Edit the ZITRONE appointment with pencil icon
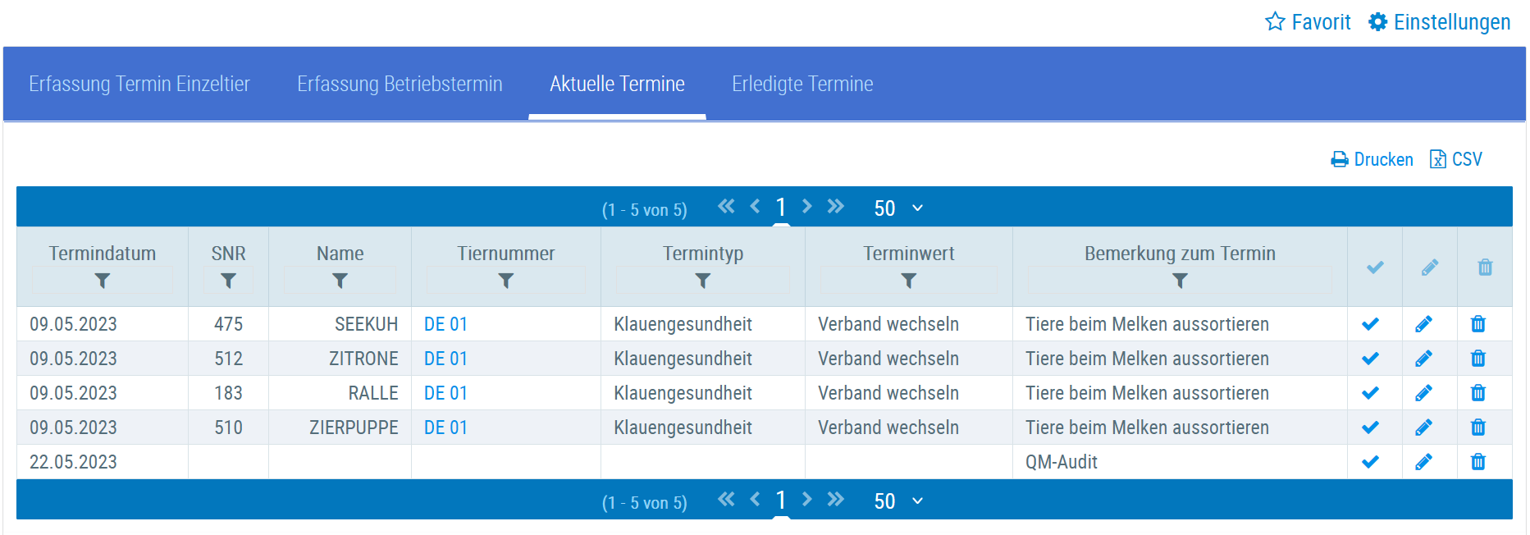This screenshot has width=1530, height=535. (1423, 359)
